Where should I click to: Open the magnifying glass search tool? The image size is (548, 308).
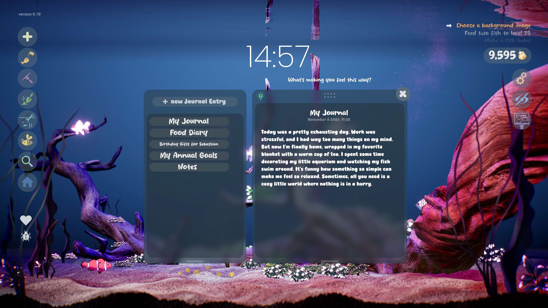click(27, 161)
